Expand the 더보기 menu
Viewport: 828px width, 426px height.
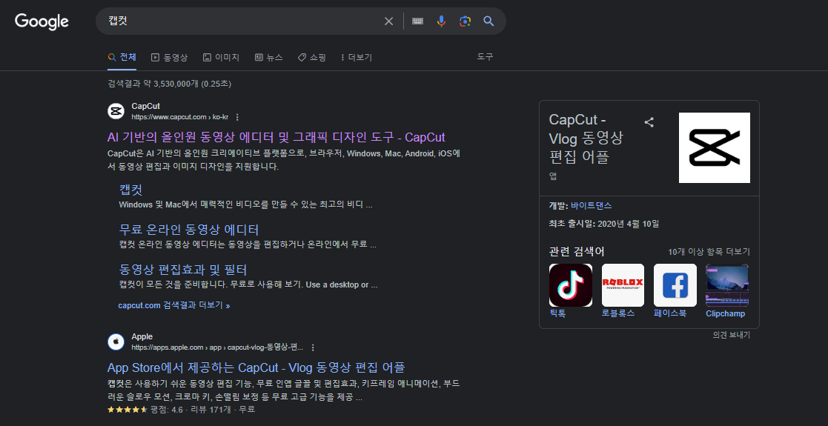pyautogui.click(x=357, y=58)
